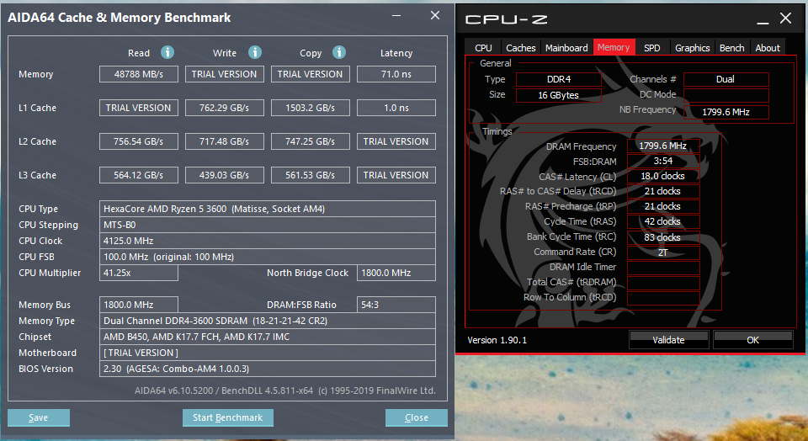Click the CPU Clock field 4125.0 MHz
Viewport: 808px width, 441px height.
(x=268, y=241)
